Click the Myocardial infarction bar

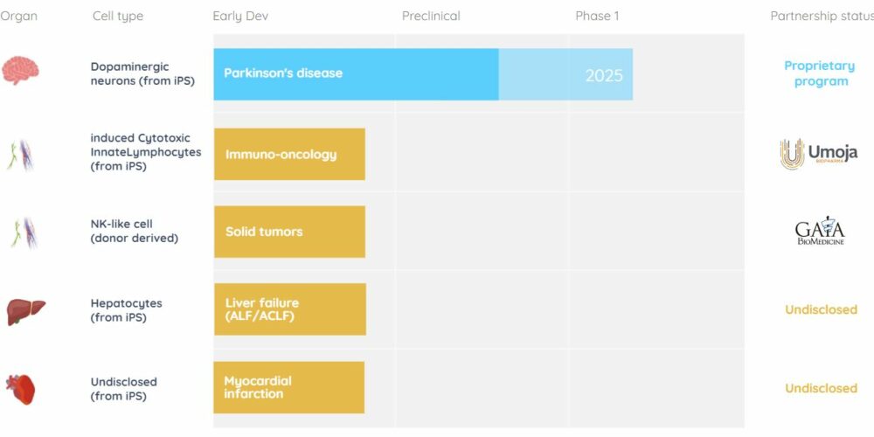click(288, 387)
